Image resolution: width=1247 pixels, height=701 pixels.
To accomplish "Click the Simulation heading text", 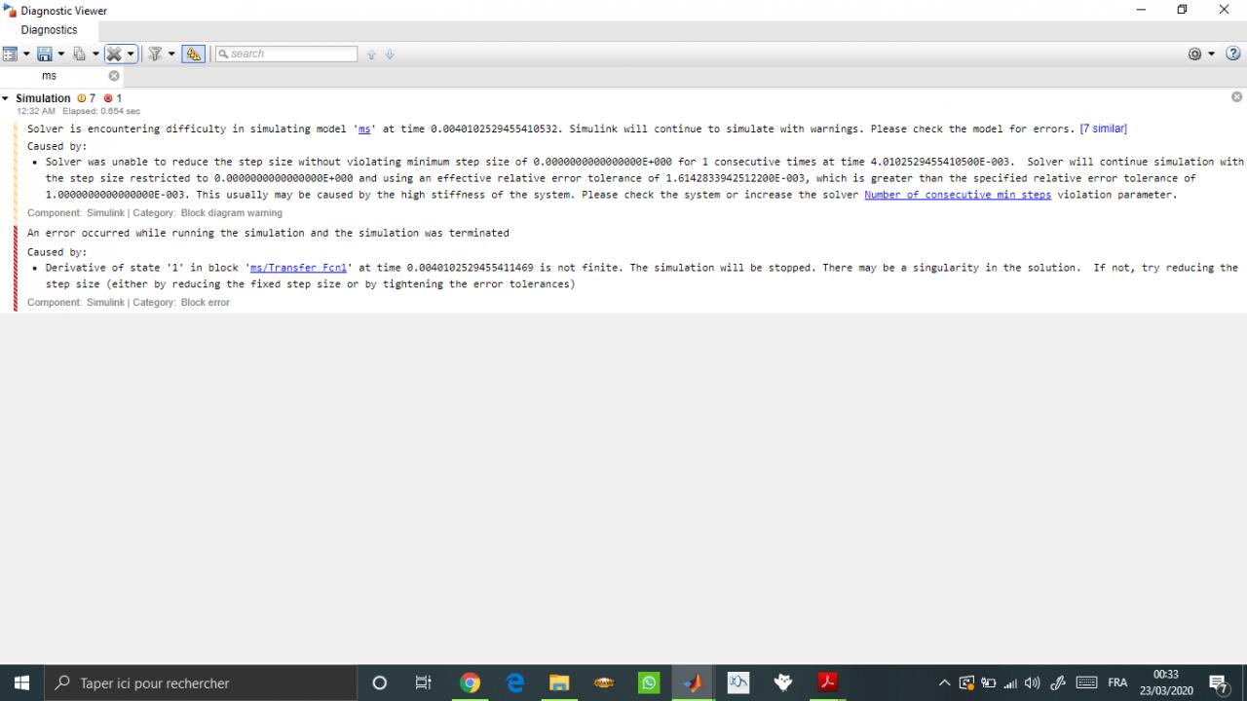I will coord(43,98).
